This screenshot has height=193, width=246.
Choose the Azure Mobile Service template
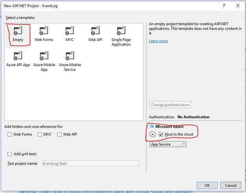(70, 61)
